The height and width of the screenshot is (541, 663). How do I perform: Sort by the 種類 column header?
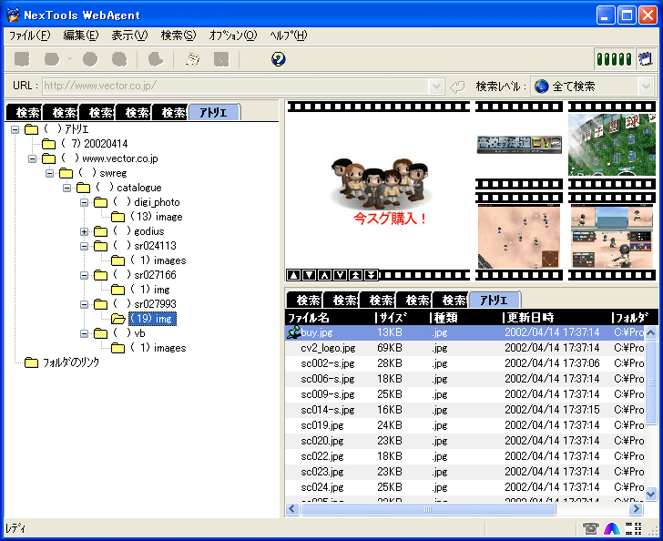click(x=466, y=318)
